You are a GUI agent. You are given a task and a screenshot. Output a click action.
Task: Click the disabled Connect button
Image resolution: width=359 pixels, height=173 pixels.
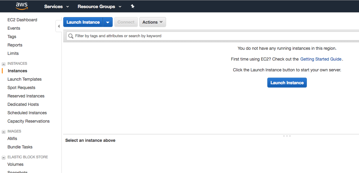[126, 22]
